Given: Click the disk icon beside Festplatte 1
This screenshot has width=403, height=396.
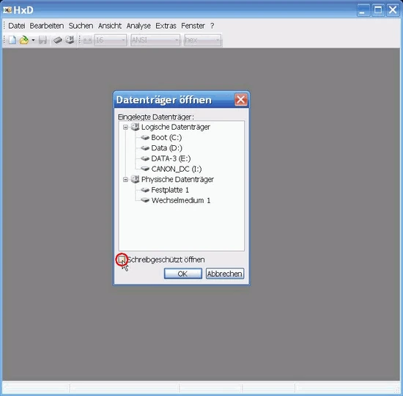Looking at the screenshot, I should [x=145, y=190].
